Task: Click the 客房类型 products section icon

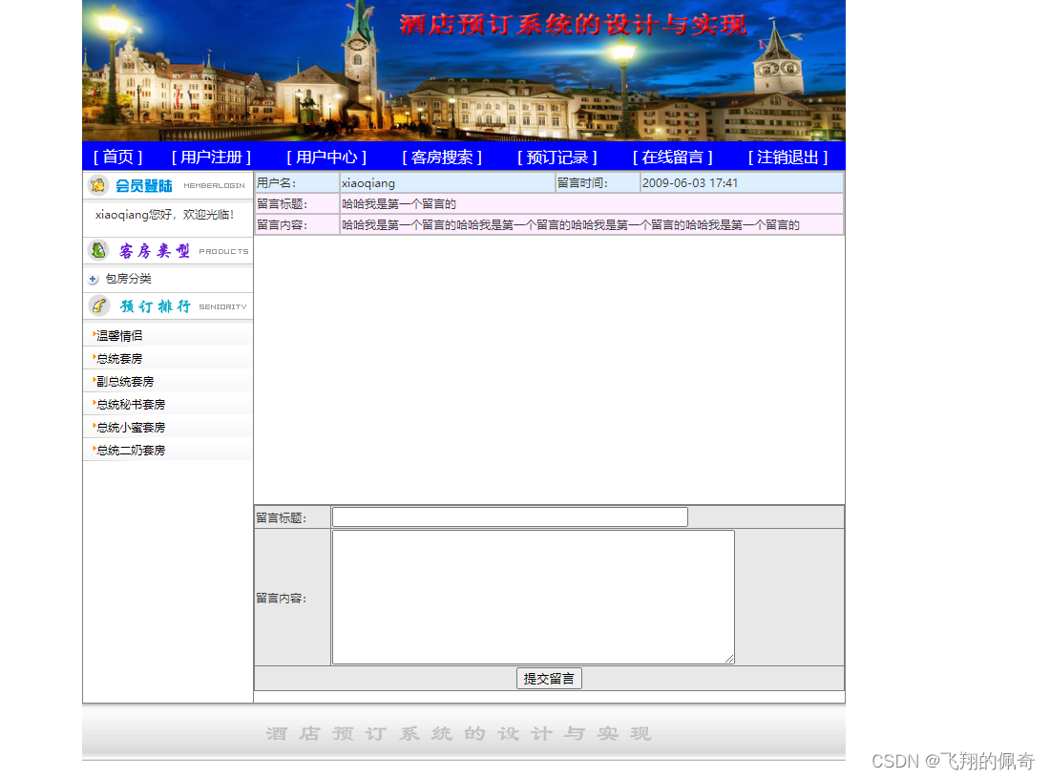Action: (x=98, y=250)
